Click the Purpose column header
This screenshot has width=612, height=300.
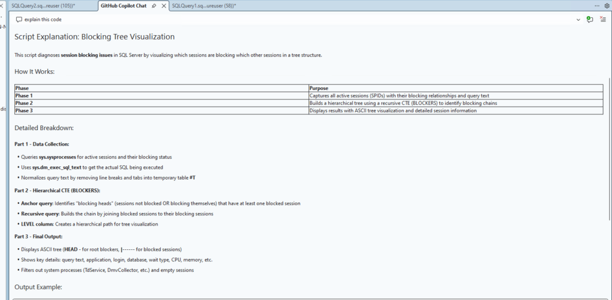(x=319, y=88)
